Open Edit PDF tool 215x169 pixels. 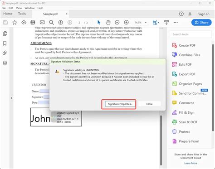coord(182,64)
